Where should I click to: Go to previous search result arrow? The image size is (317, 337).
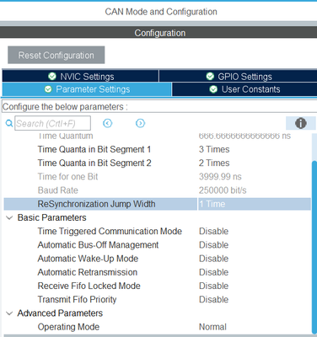[x=108, y=123]
